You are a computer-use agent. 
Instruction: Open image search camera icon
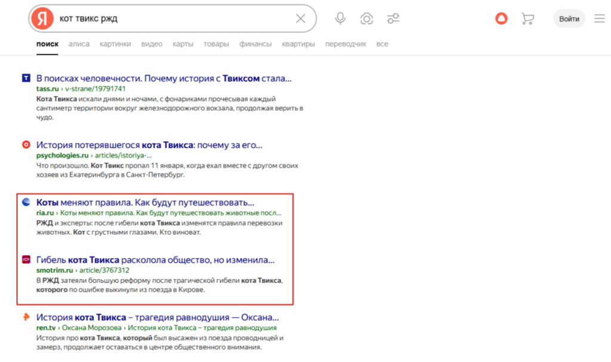(367, 18)
